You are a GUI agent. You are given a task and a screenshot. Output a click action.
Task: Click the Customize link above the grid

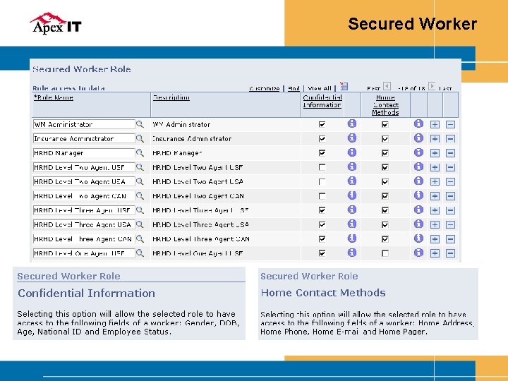(265, 88)
